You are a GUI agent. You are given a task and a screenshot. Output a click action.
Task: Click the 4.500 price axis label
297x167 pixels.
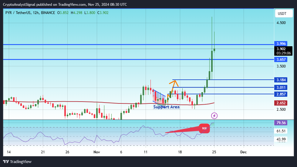[x=281, y=23]
